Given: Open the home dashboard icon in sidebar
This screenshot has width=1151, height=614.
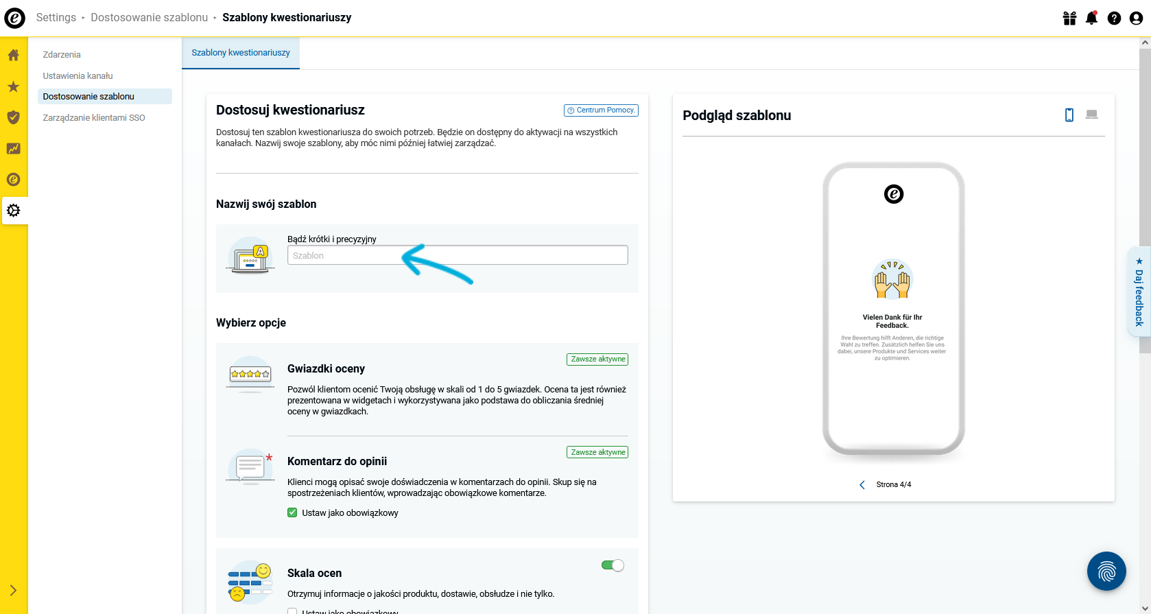Looking at the screenshot, I should [x=13, y=55].
